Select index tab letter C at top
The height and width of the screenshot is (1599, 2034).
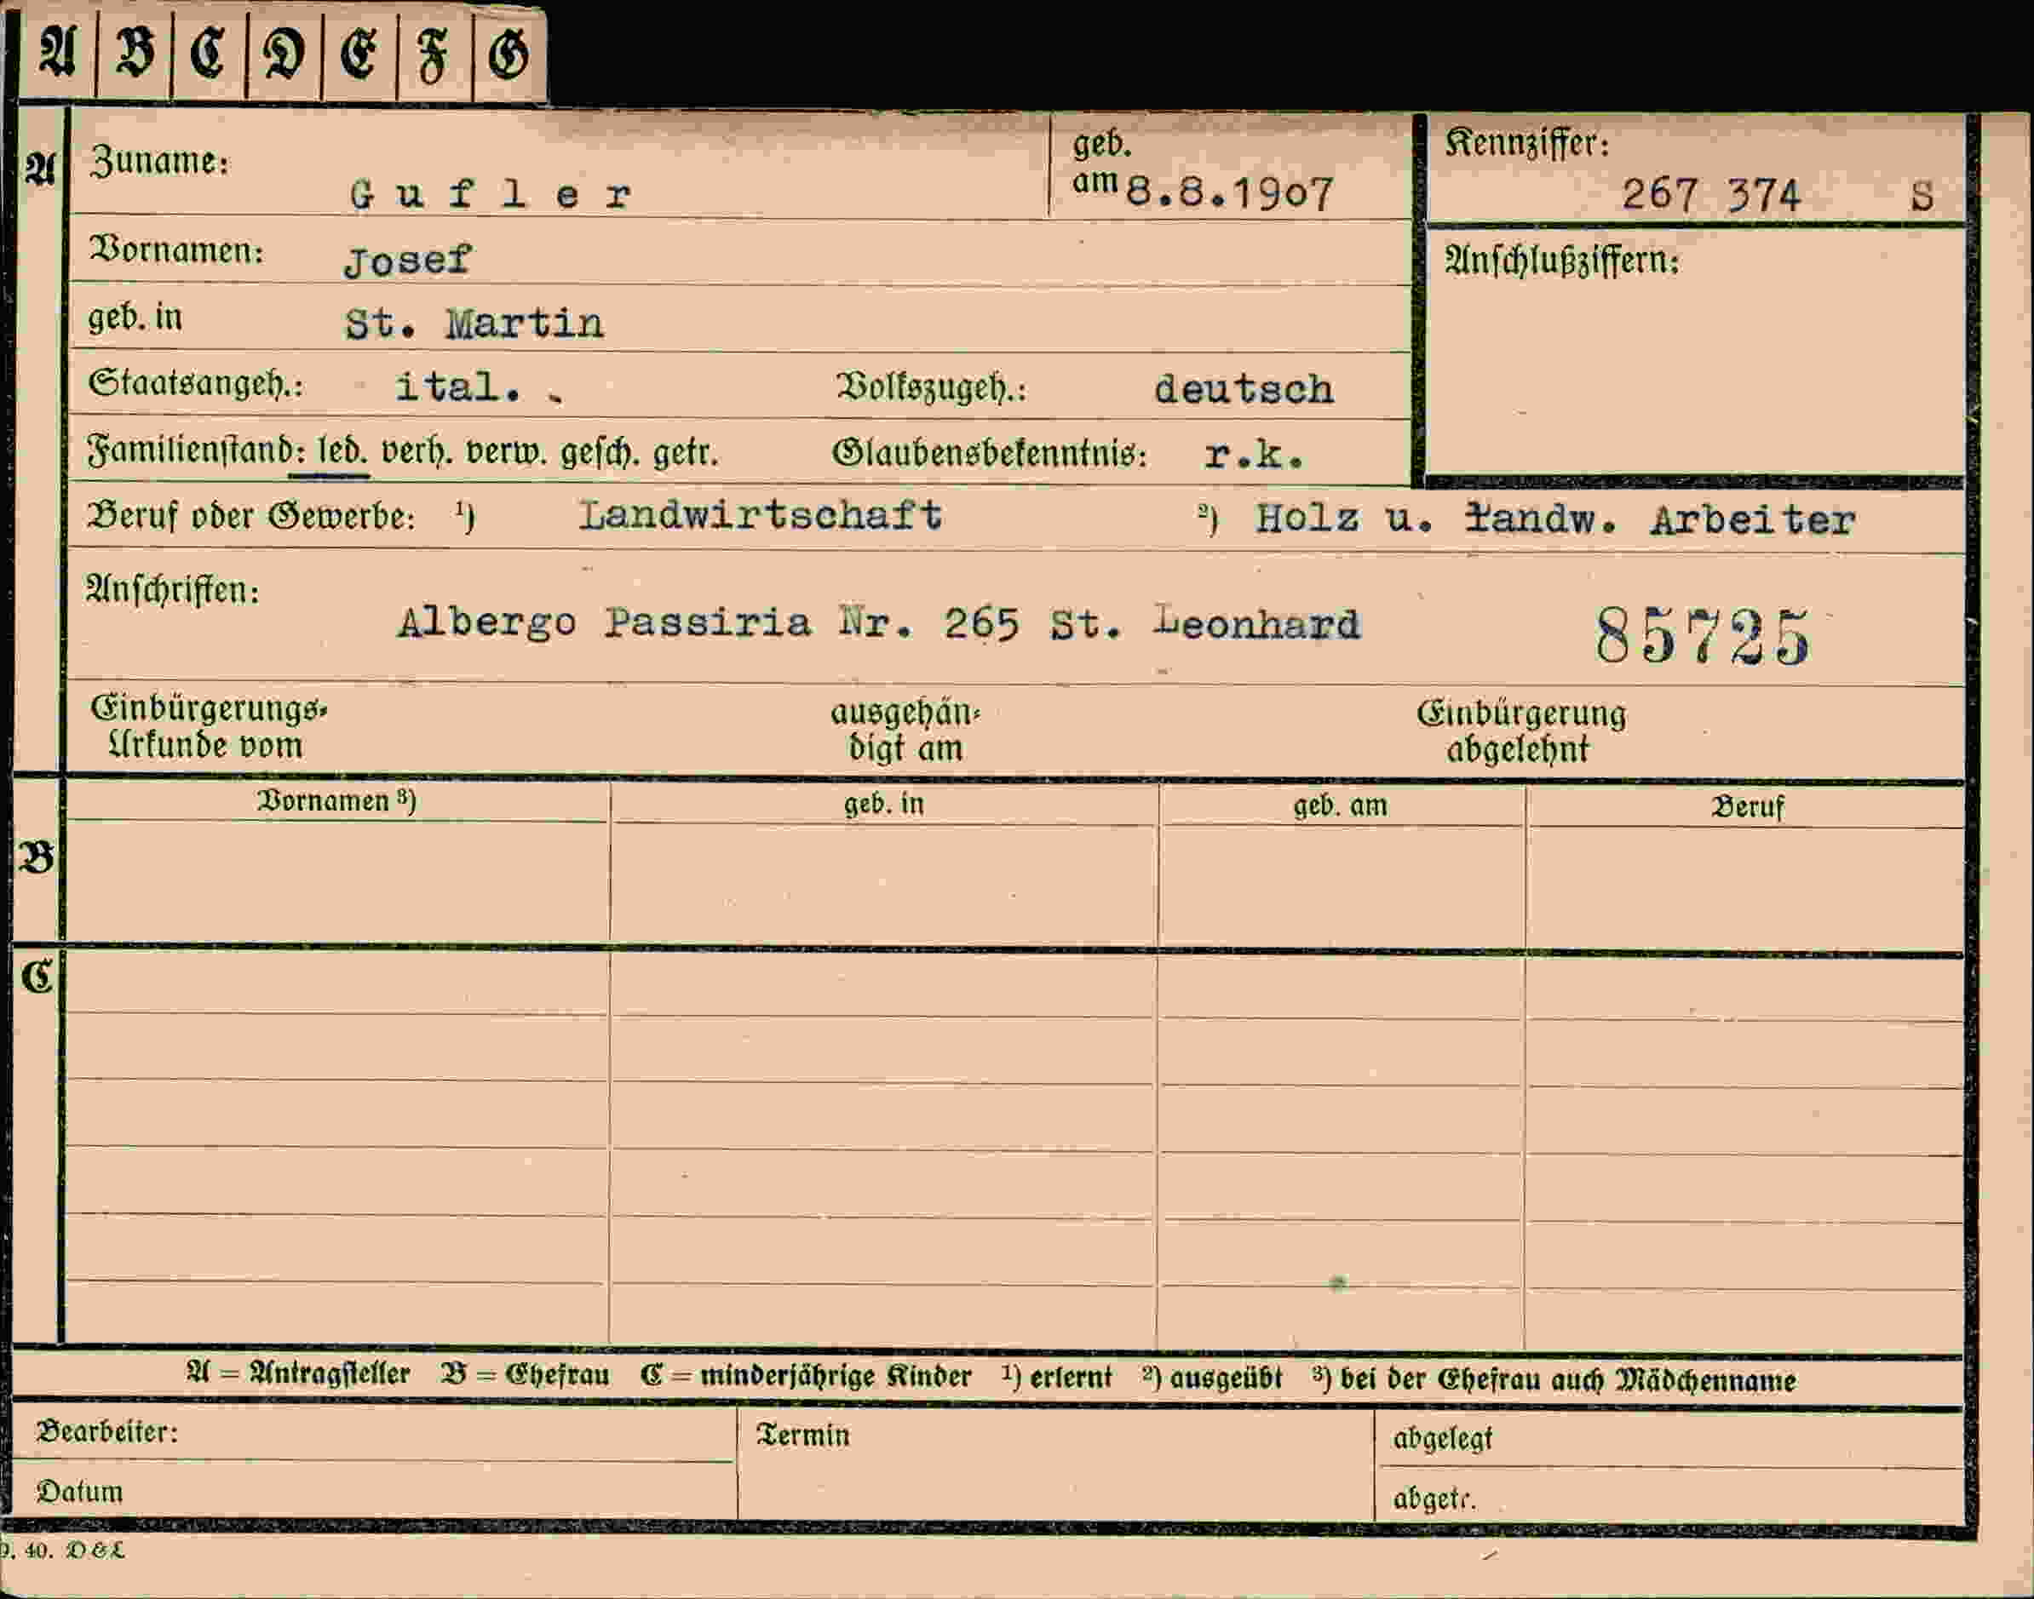(208, 54)
